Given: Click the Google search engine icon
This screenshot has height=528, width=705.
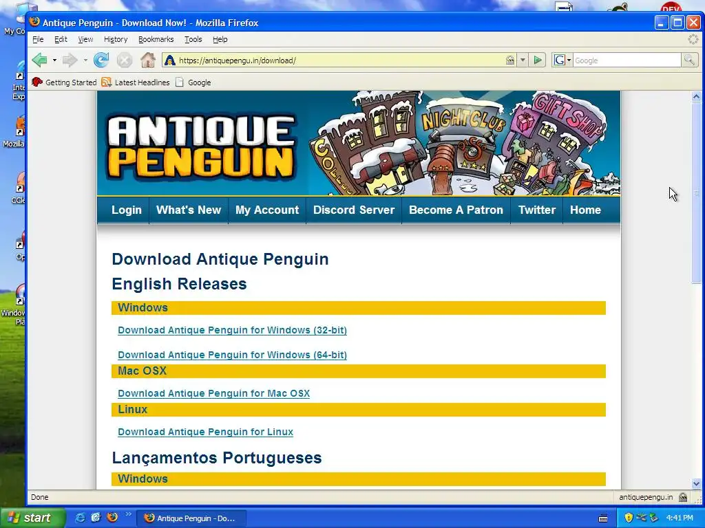Looking at the screenshot, I should (x=559, y=60).
